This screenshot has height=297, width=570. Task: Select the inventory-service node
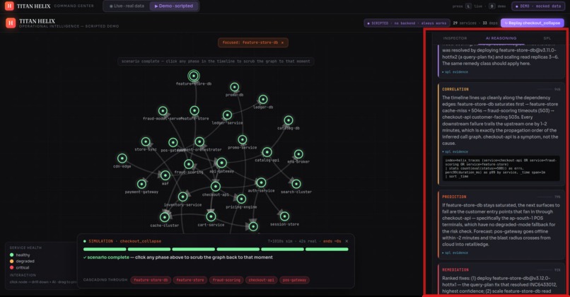coord(183,197)
